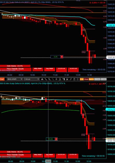Image resolution: width=115 pixels, height=163 pixels.
Task: Open the 5 Minute interval dropdown
Action: click(32, 79)
